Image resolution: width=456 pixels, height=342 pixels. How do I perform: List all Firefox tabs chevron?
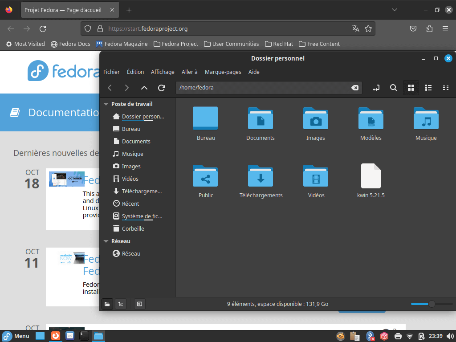[x=395, y=10]
